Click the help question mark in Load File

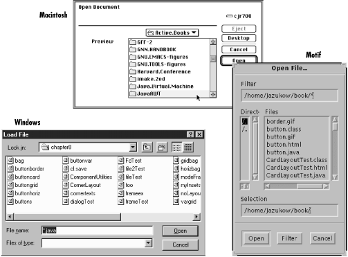tap(190, 134)
